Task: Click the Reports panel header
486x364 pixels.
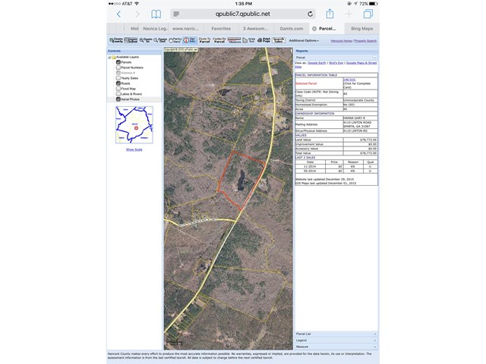Action: point(336,51)
